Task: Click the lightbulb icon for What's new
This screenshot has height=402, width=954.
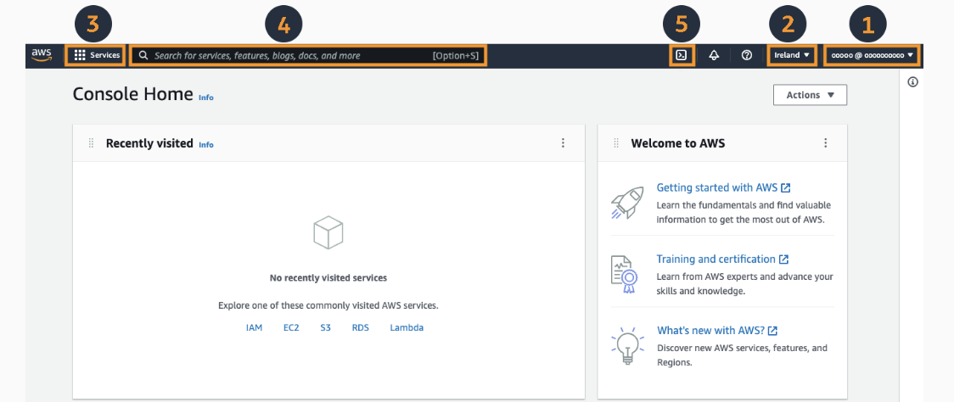Action: pos(626,346)
